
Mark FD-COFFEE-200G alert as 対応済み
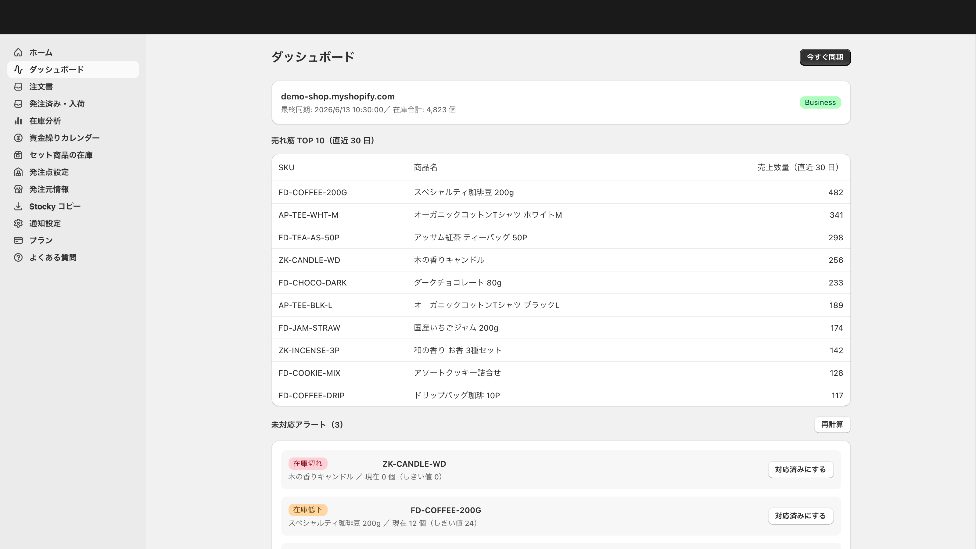801,516
